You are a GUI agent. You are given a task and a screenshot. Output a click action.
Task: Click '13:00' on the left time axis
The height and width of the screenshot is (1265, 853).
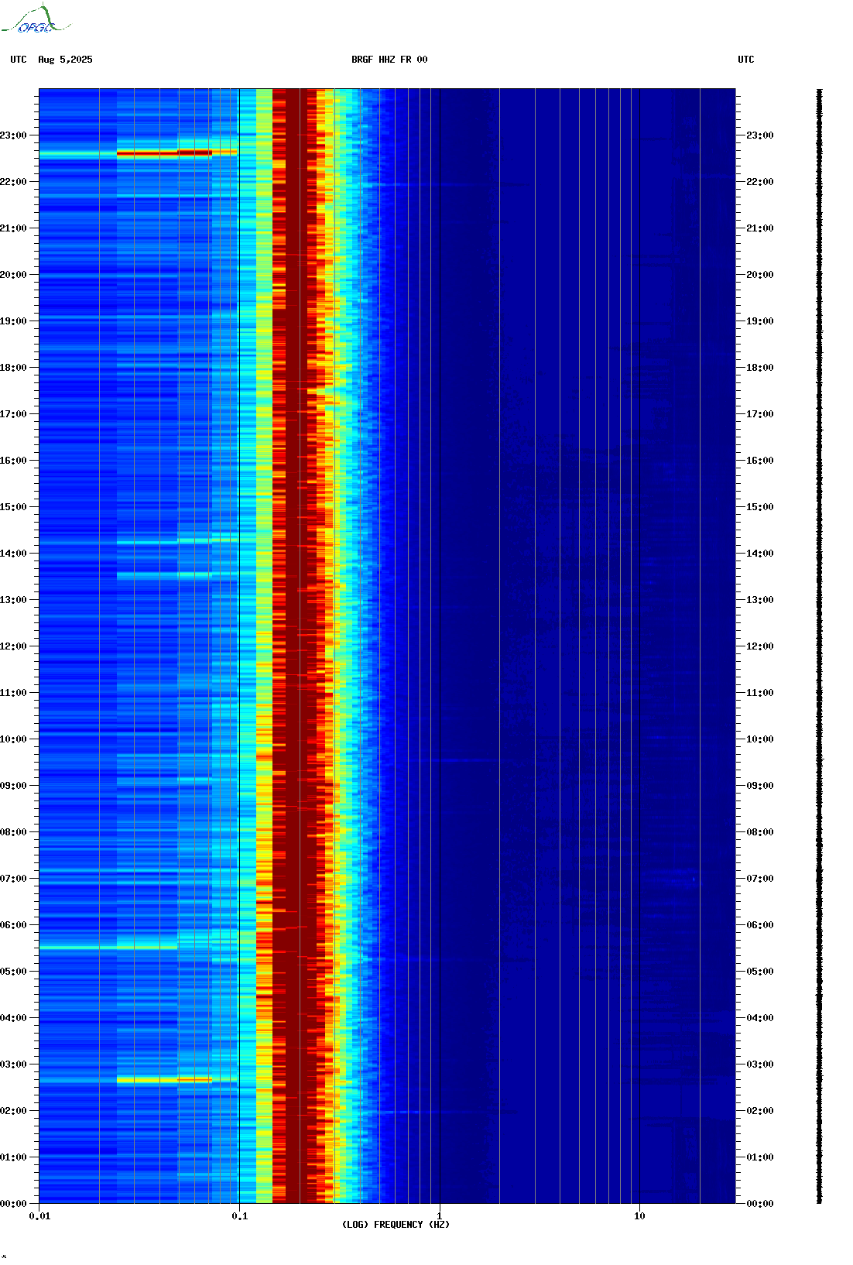tap(13, 600)
